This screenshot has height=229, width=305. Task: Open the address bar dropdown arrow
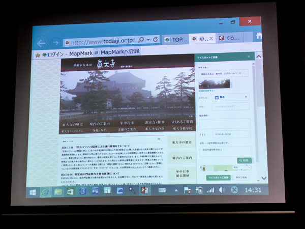click(148, 40)
